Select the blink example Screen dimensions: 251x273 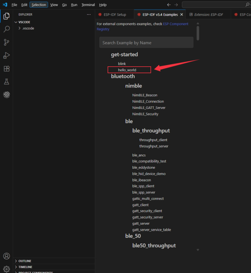tap(122, 64)
